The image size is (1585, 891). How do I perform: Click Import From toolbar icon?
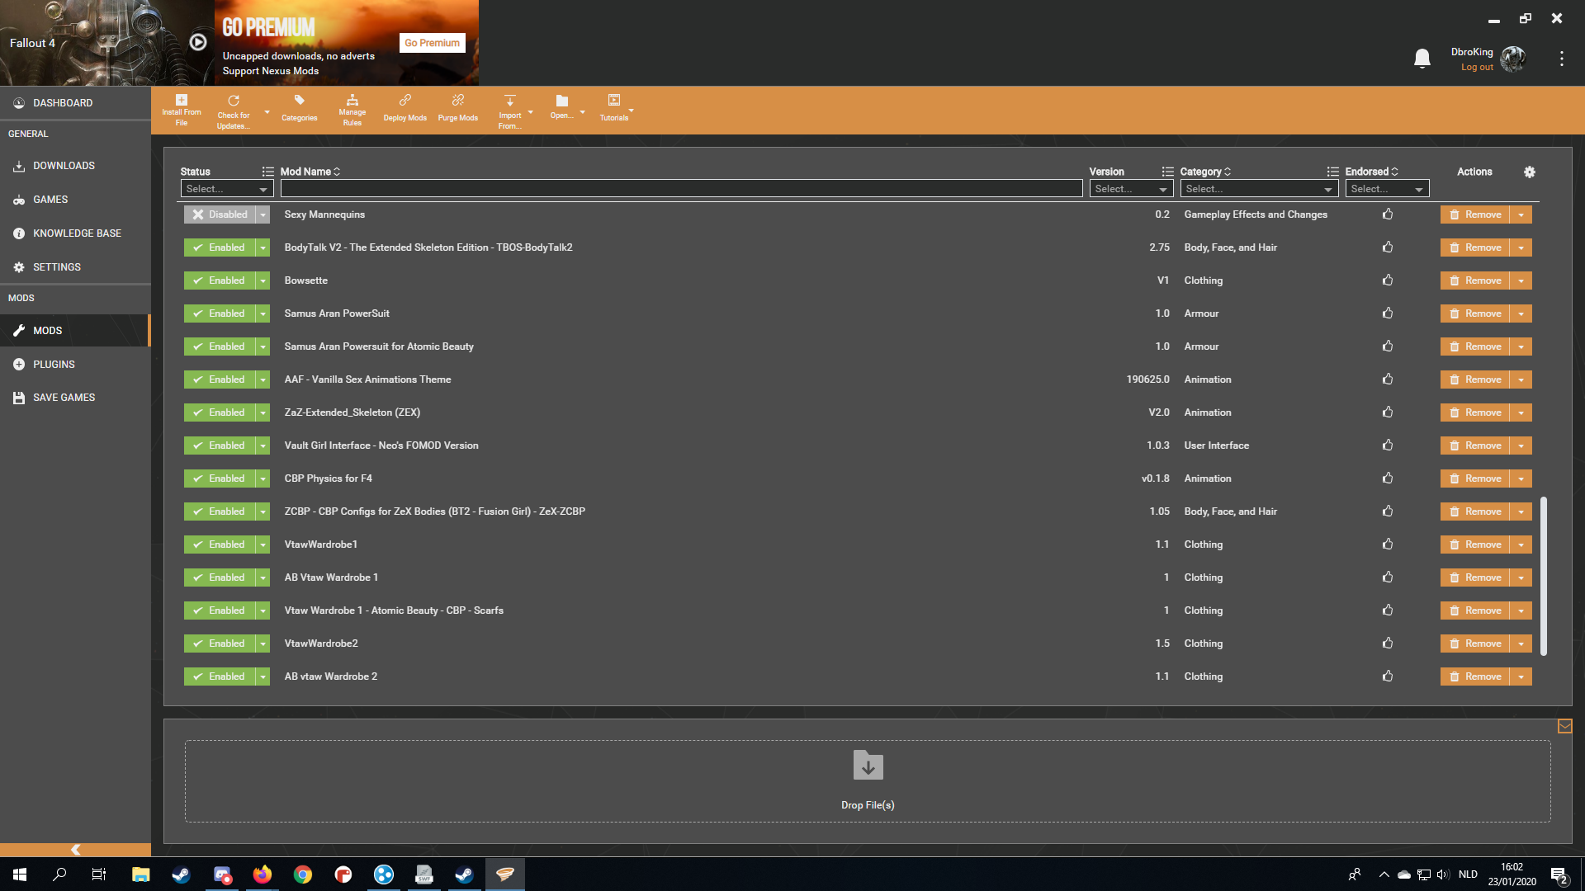[510, 100]
